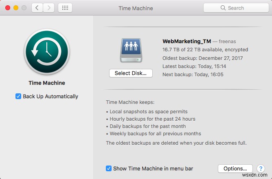Click the Time Machine label under the icon
Viewport: 272px width, 179px height.
(47, 83)
